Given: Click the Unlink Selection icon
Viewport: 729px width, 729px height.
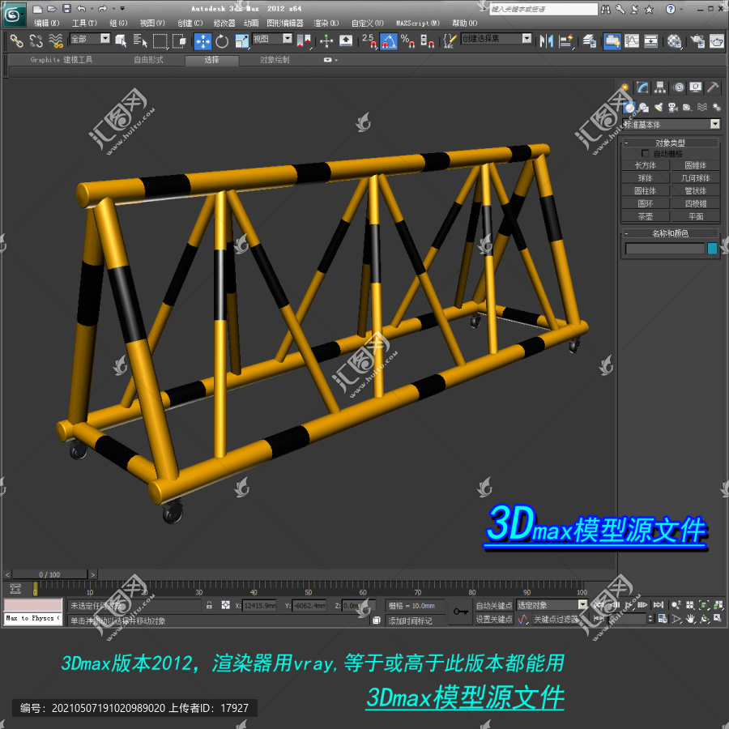Looking at the screenshot, I should pos(36,41).
